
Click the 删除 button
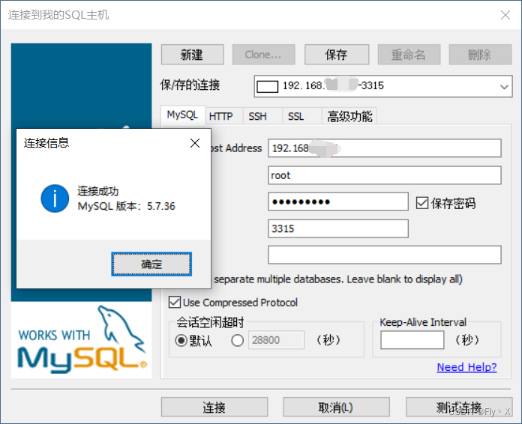(x=480, y=55)
